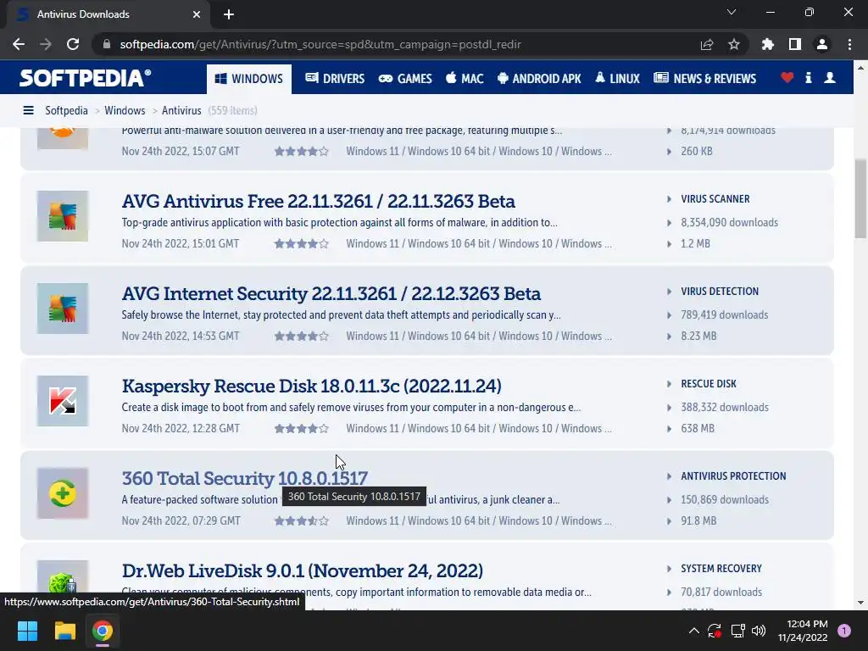The width and height of the screenshot is (868, 651).
Task: Click the 360 Total Security thumbnail icon
Action: (x=63, y=493)
